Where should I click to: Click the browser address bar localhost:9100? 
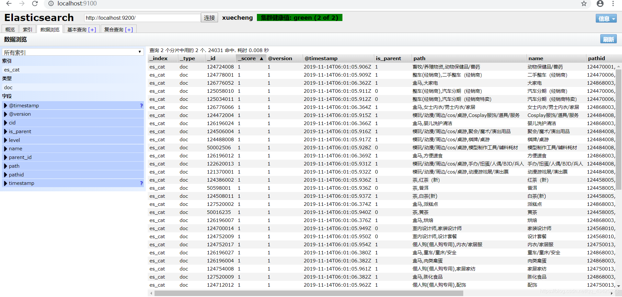(x=77, y=4)
